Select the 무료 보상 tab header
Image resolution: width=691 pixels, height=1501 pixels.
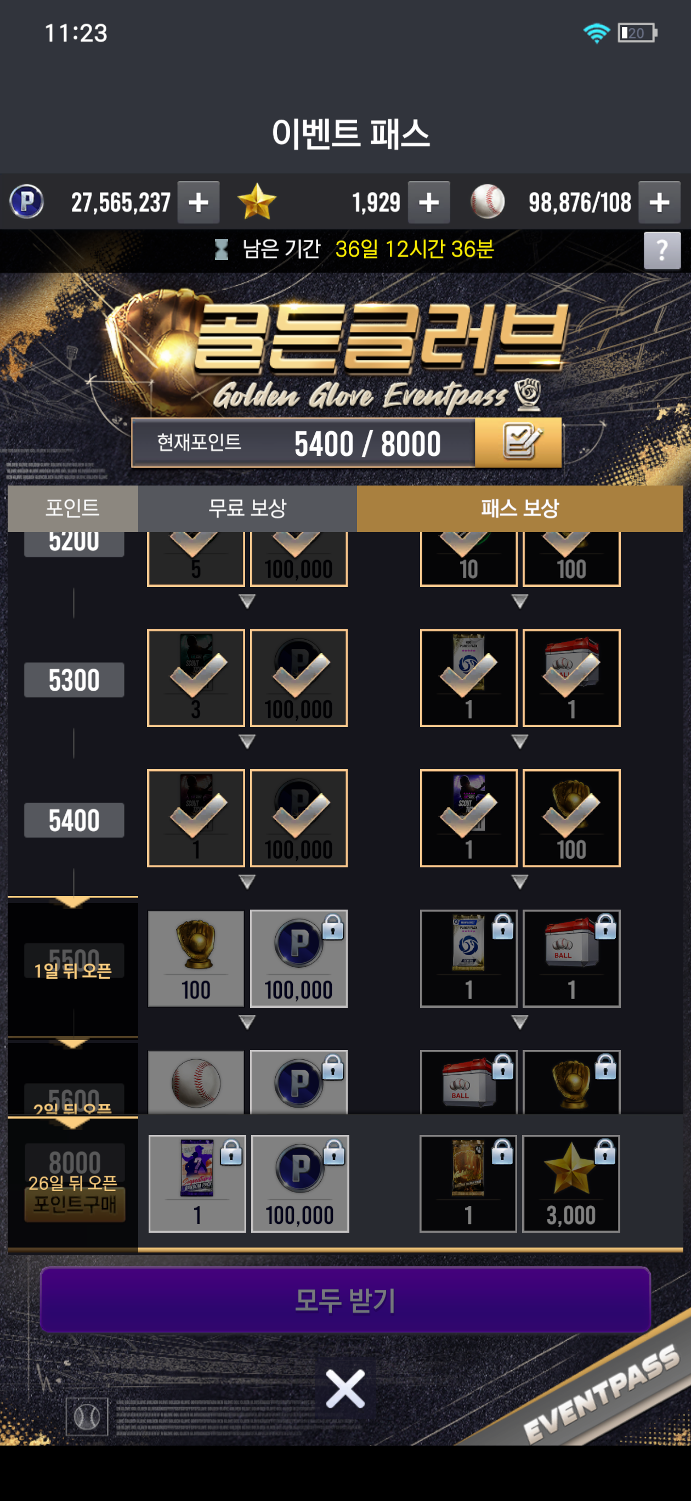pyautogui.click(x=248, y=508)
